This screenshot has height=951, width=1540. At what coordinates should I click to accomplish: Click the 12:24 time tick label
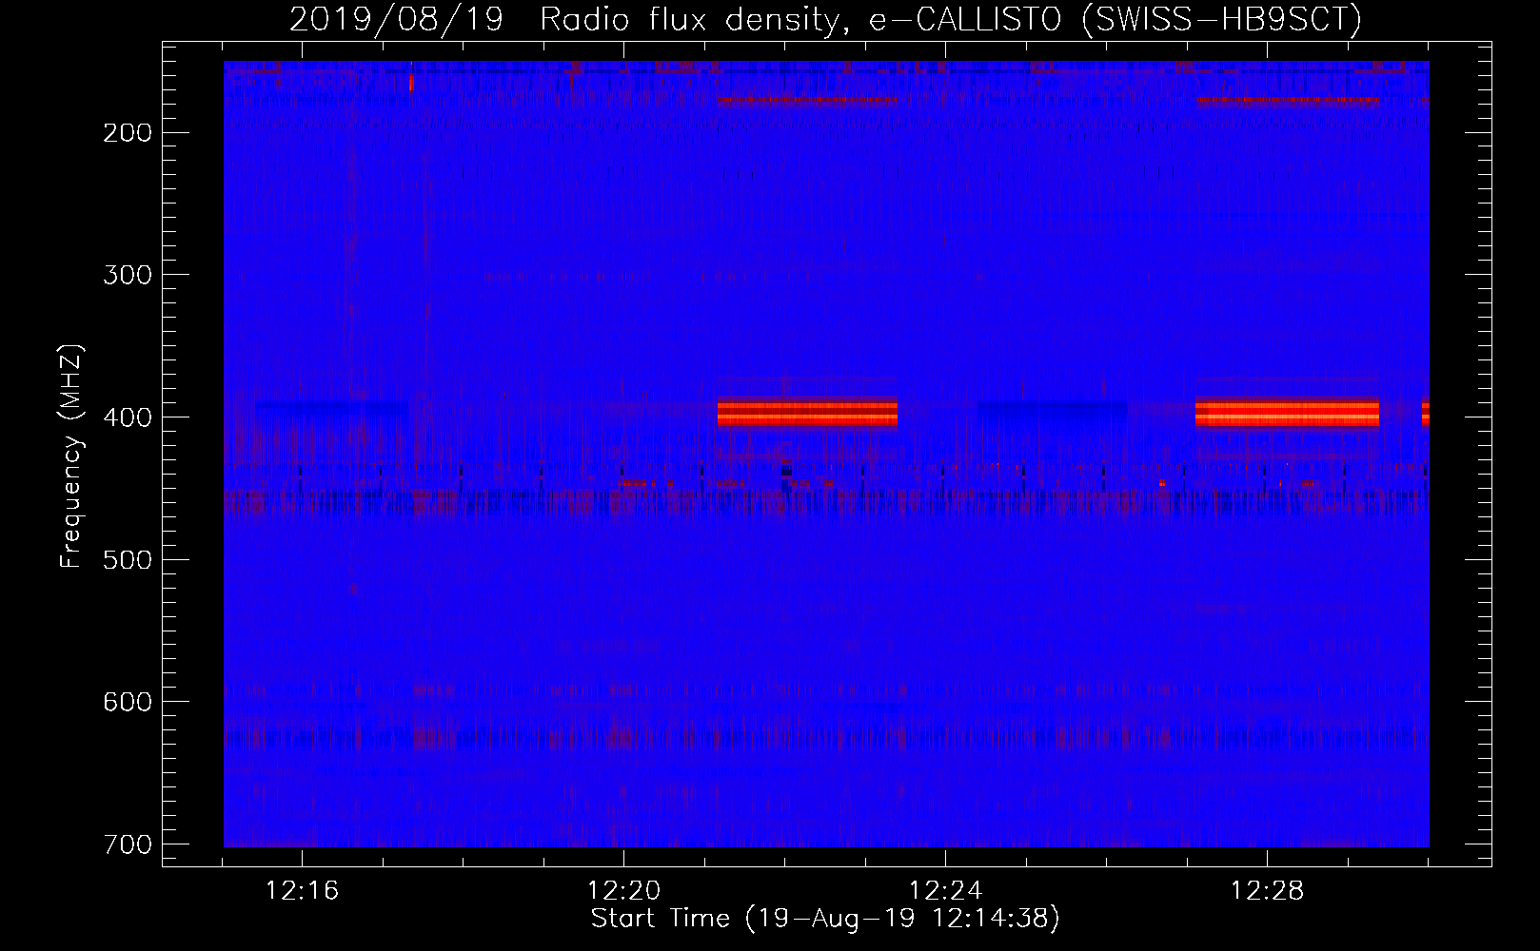pos(946,891)
